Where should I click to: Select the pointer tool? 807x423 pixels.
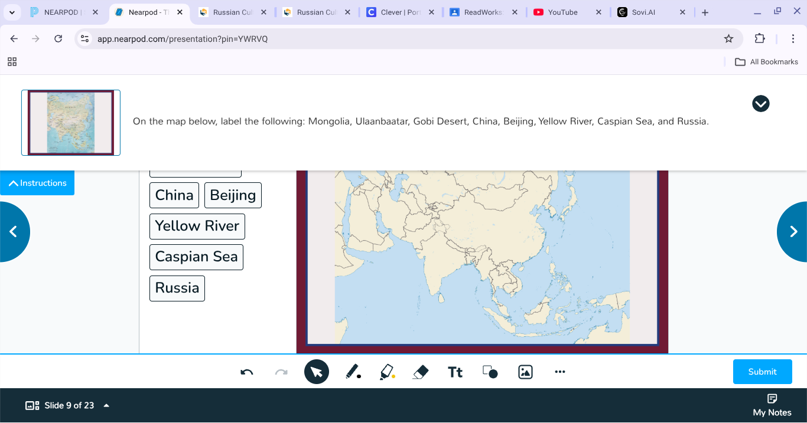click(x=316, y=372)
